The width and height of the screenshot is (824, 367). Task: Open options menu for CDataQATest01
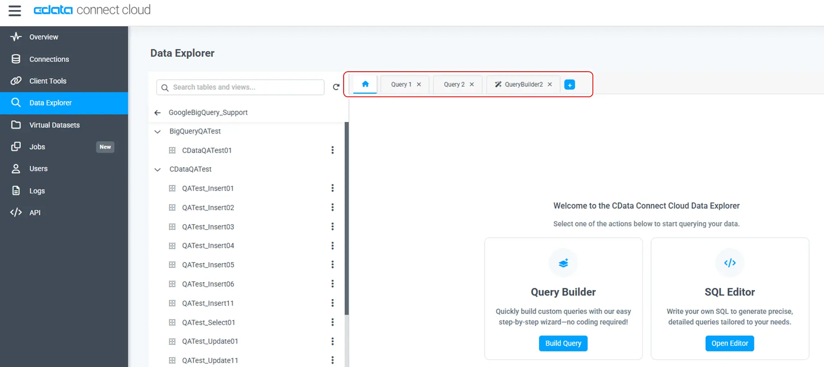332,150
